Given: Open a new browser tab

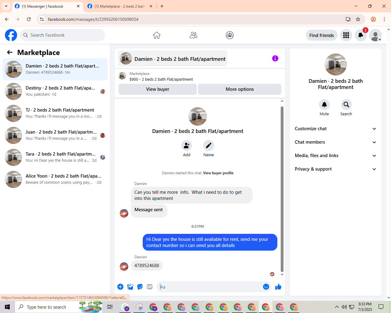Looking at the screenshot, I should click(162, 6).
